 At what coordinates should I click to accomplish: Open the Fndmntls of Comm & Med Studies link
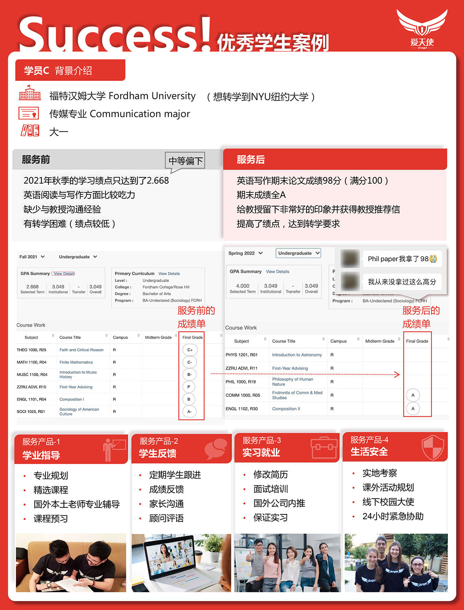click(x=297, y=395)
